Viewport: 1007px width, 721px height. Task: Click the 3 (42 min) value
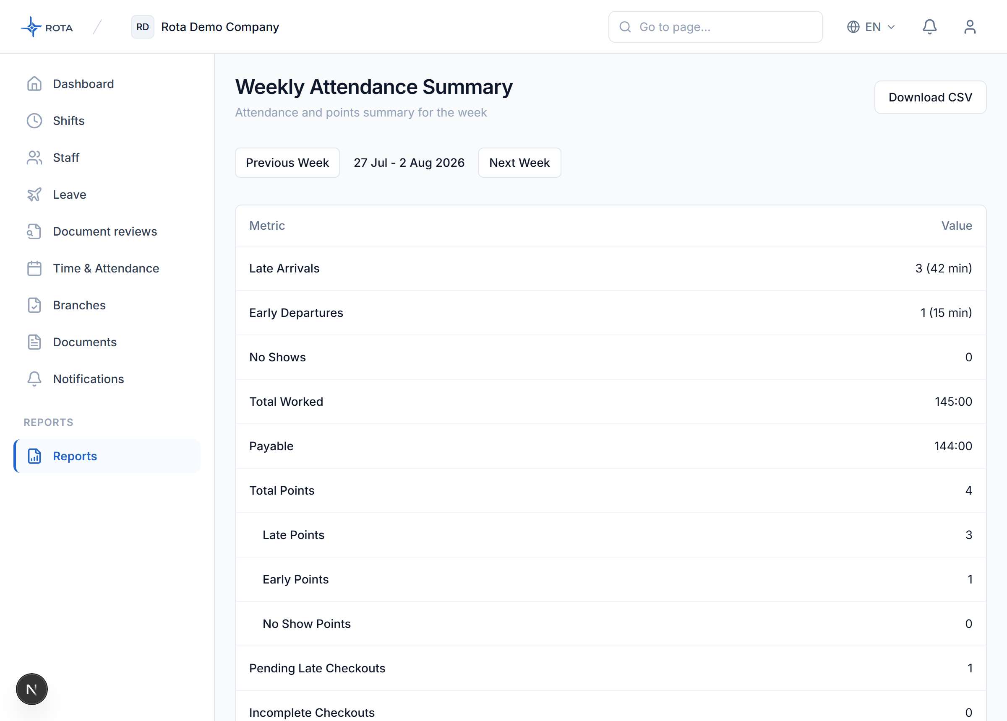(x=944, y=268)
